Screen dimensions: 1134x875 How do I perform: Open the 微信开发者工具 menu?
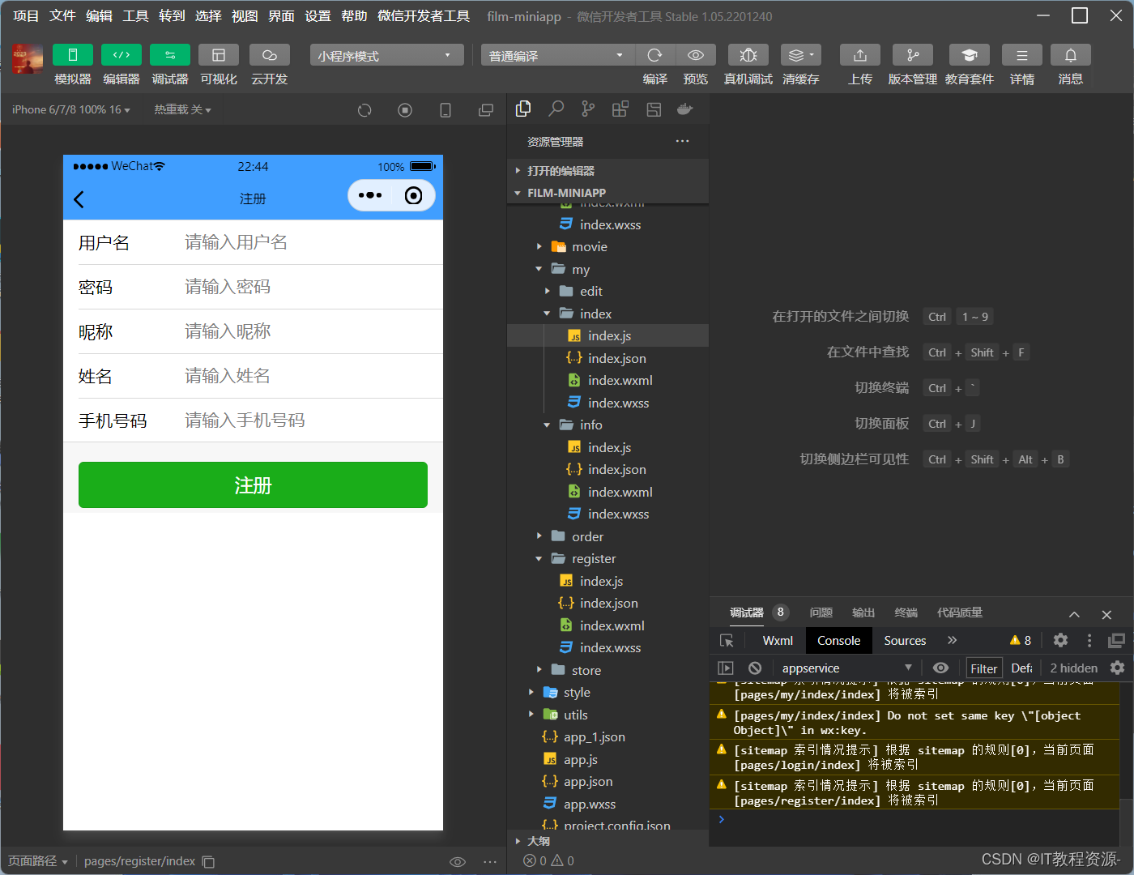(x=424, y=16)
